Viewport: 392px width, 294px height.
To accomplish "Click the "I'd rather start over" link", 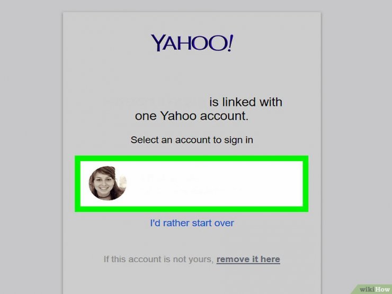I will pyautogui.click(x=192, y=222).
